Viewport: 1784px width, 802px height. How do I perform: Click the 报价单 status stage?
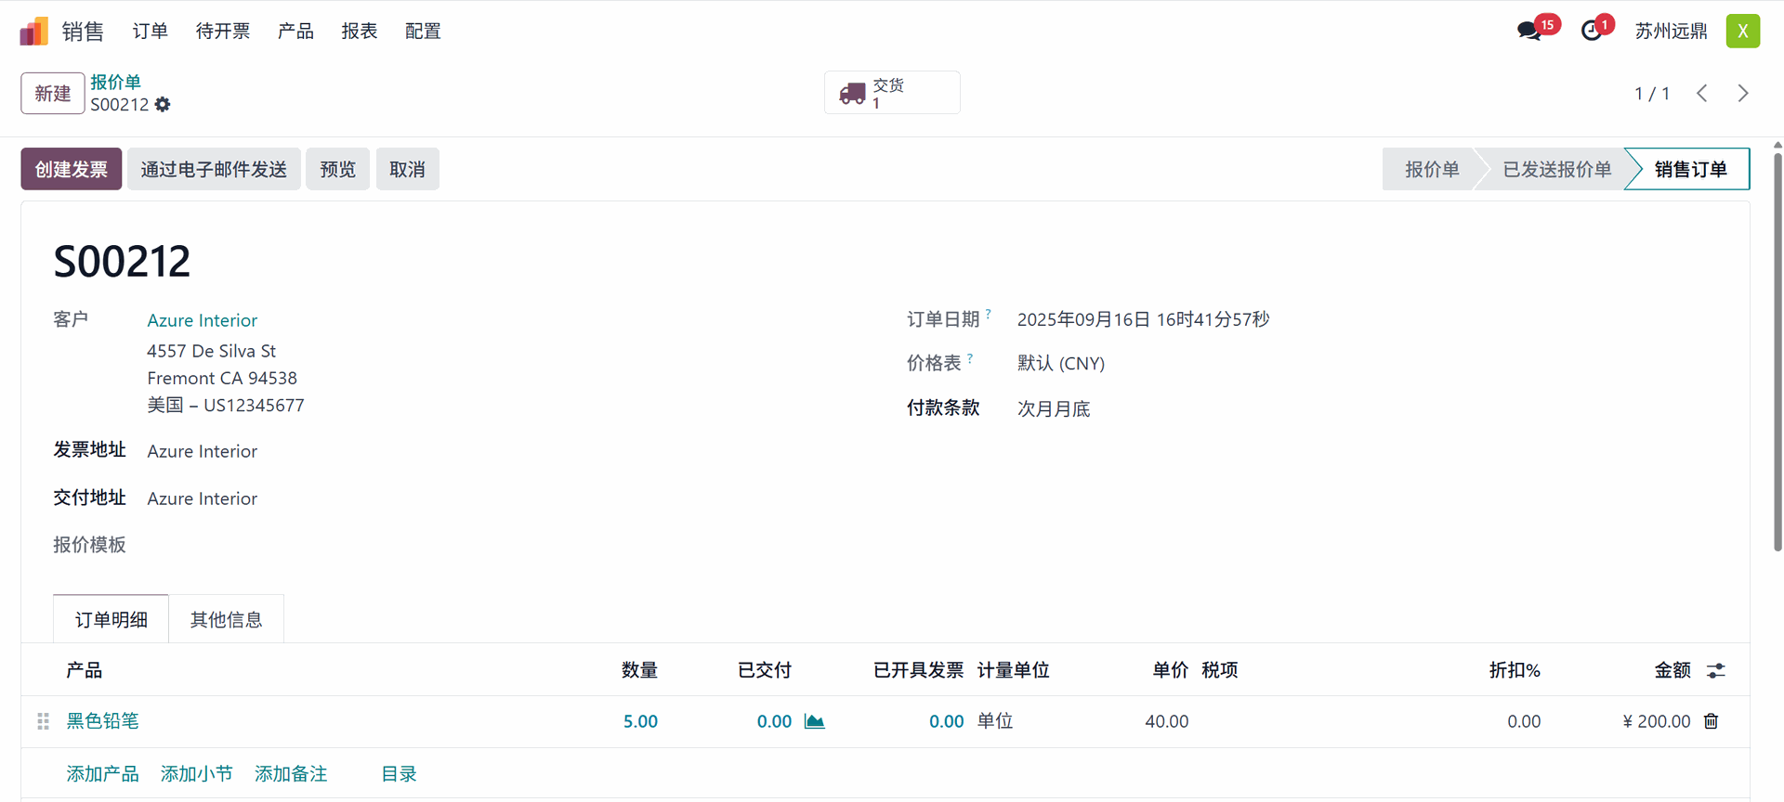click(1431, 169)
